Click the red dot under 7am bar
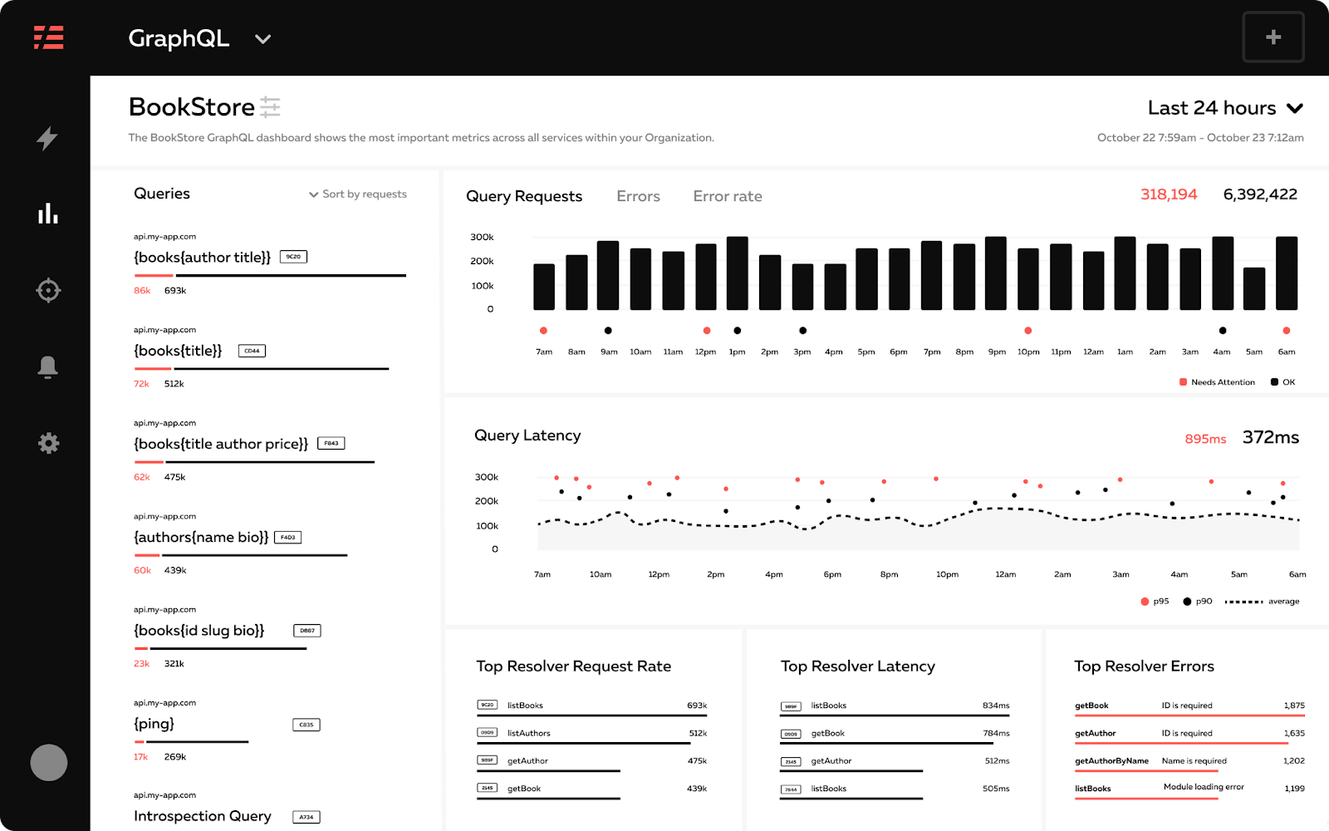The height and width of the screenshot is (831, 1329). coord(543,331)
